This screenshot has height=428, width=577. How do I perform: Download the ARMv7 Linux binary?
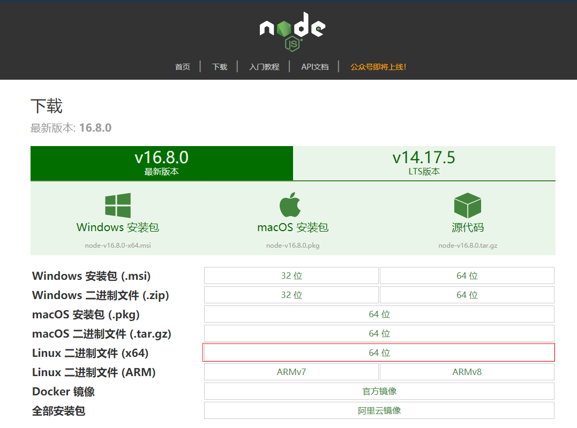291,371
